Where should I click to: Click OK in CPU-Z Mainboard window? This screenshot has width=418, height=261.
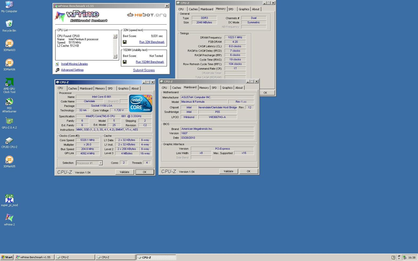click(248, 171)
